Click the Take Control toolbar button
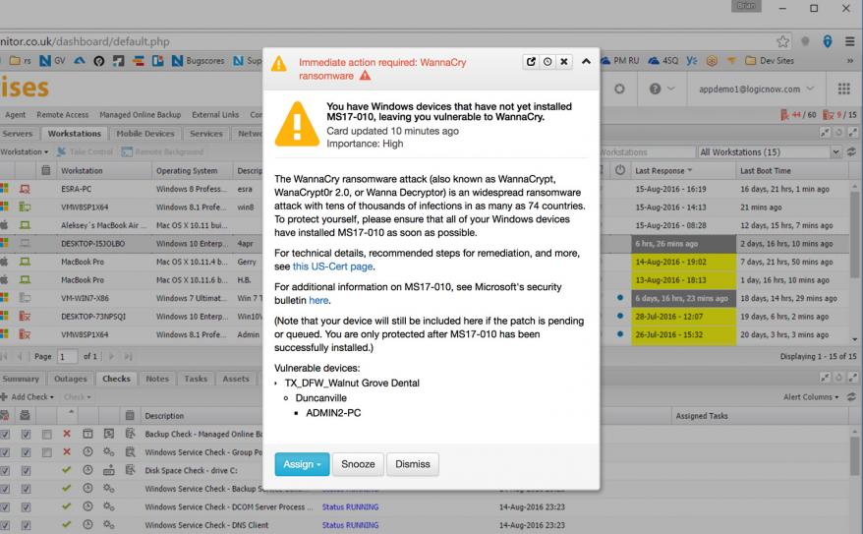Viewport: 863px width, 534px height. (x=85, y=152)
